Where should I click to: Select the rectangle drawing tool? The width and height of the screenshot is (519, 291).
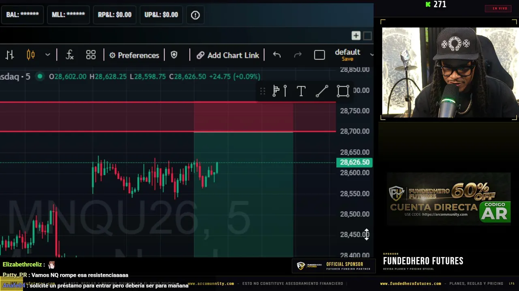click(343, 91)
